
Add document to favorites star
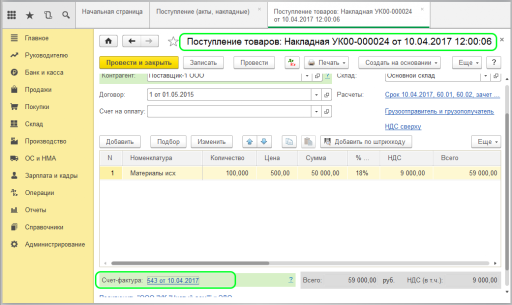coord(172,41)
